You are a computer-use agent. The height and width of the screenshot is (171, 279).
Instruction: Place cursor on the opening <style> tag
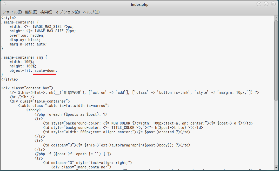pyautogui.click(x=9, y=18)
